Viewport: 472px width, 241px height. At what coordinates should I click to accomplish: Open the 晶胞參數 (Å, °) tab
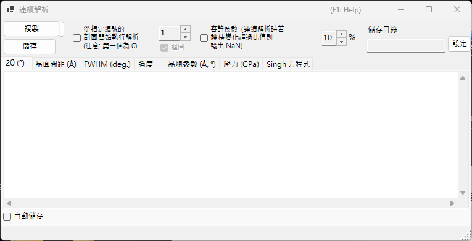(192, 64)
